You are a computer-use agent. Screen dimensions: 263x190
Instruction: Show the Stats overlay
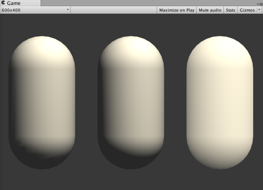231,10
